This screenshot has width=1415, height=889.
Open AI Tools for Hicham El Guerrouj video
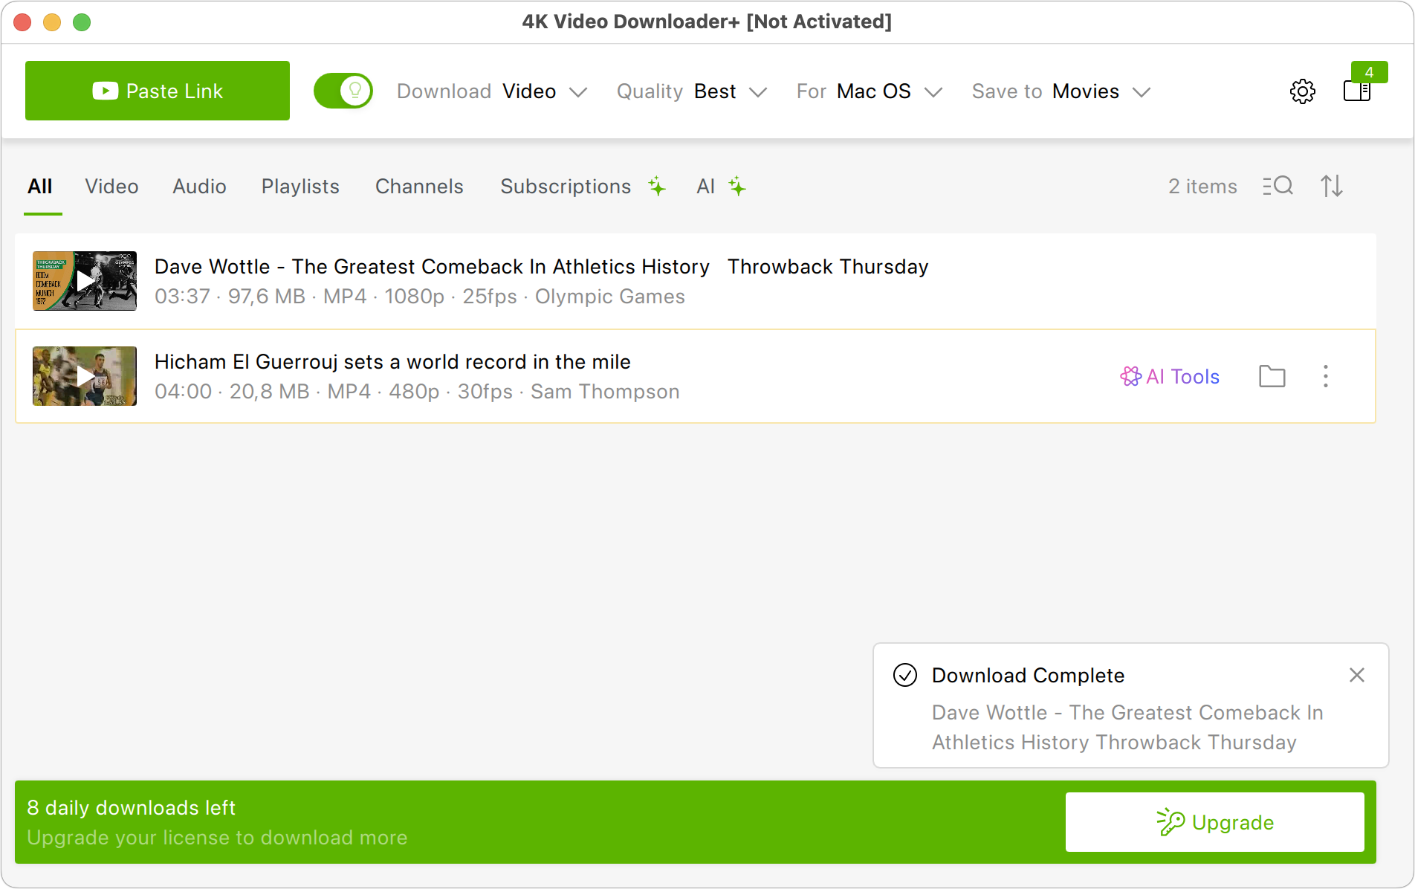[1170, 377]
